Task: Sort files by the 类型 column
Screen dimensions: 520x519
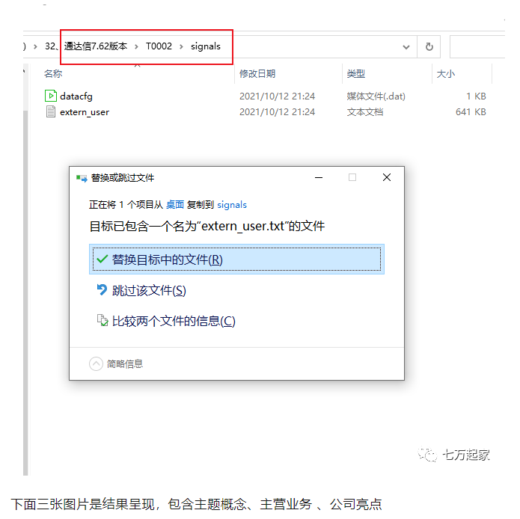Action: (355, 73)
